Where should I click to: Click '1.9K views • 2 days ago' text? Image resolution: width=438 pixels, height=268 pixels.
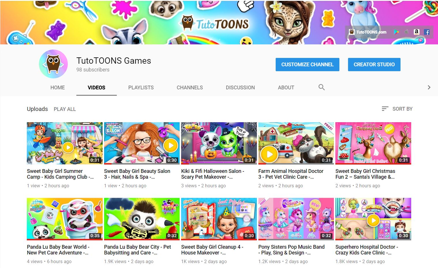click(x=129, y=262)
